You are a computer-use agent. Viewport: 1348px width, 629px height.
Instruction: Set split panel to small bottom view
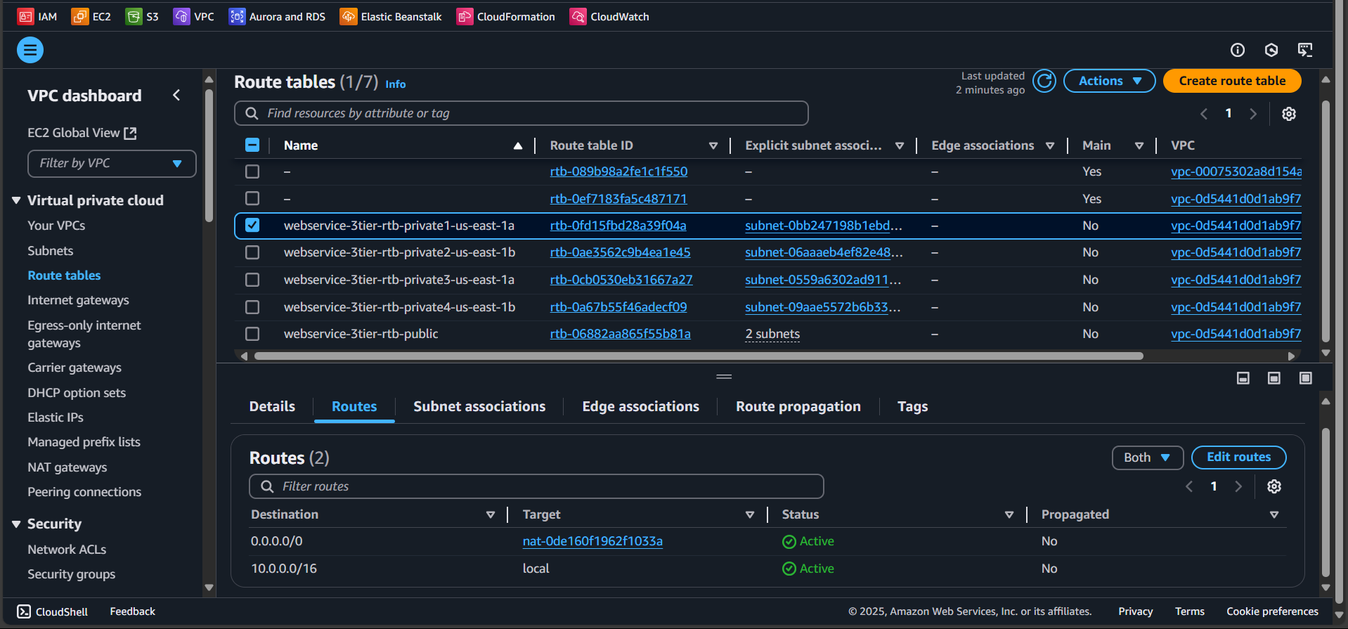coord(1243,378)
